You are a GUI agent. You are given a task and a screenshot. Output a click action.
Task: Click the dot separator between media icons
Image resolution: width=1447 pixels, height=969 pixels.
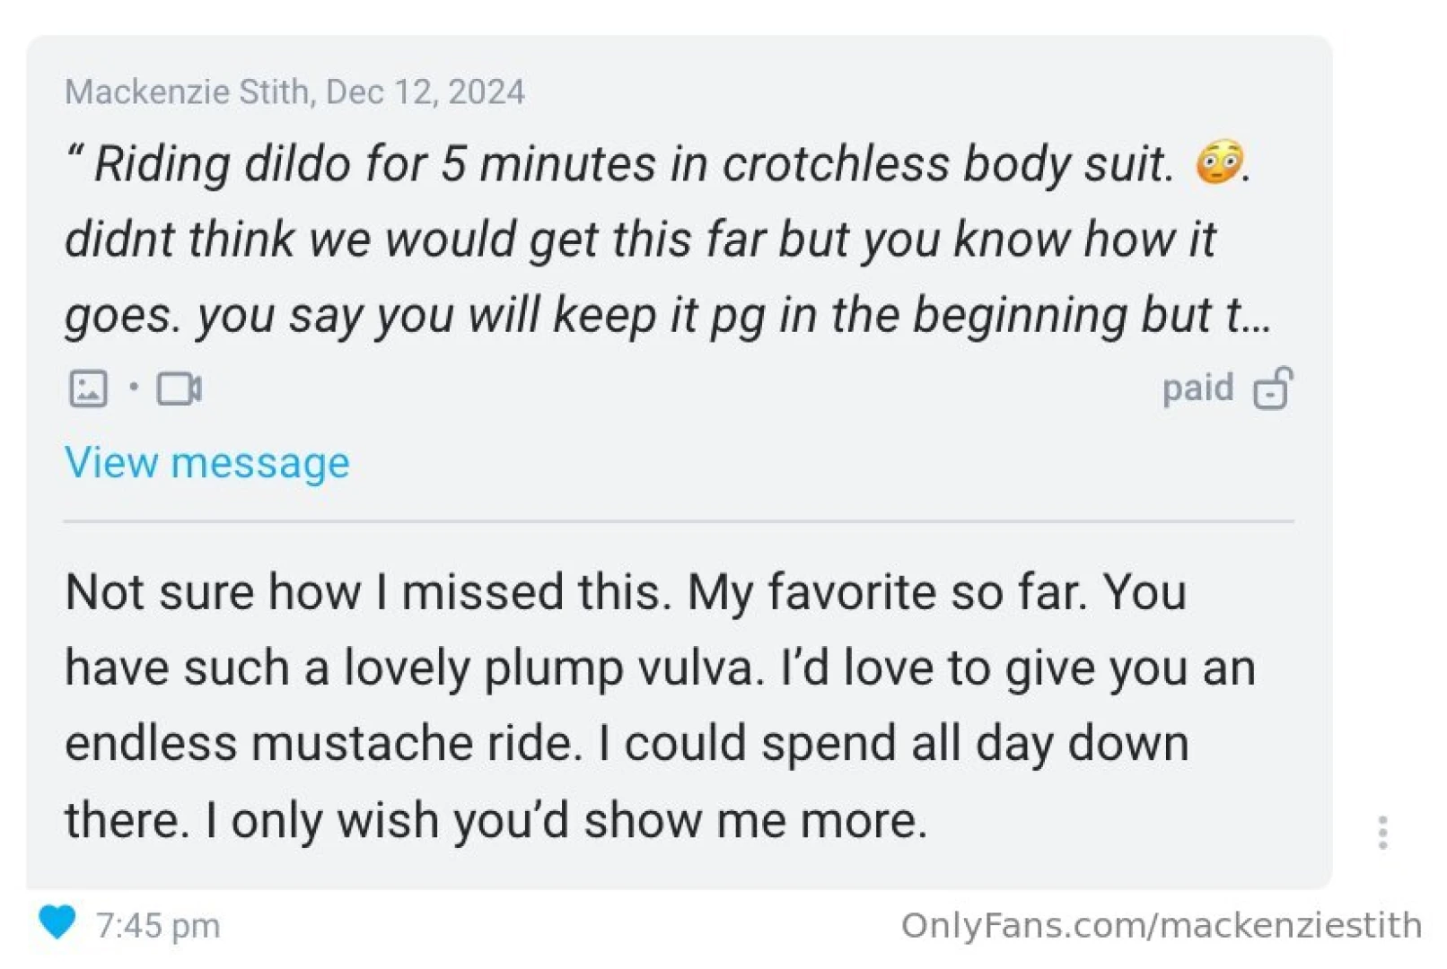tap(134, 388)
